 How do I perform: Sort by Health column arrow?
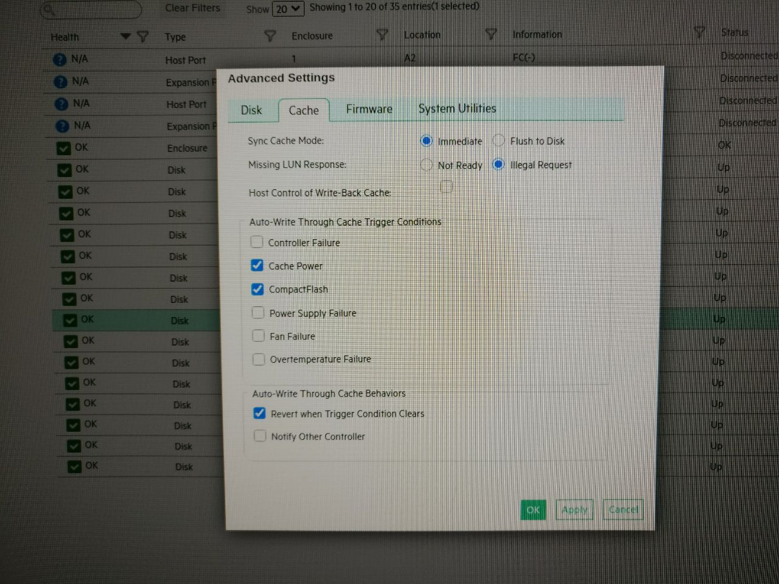125,36
